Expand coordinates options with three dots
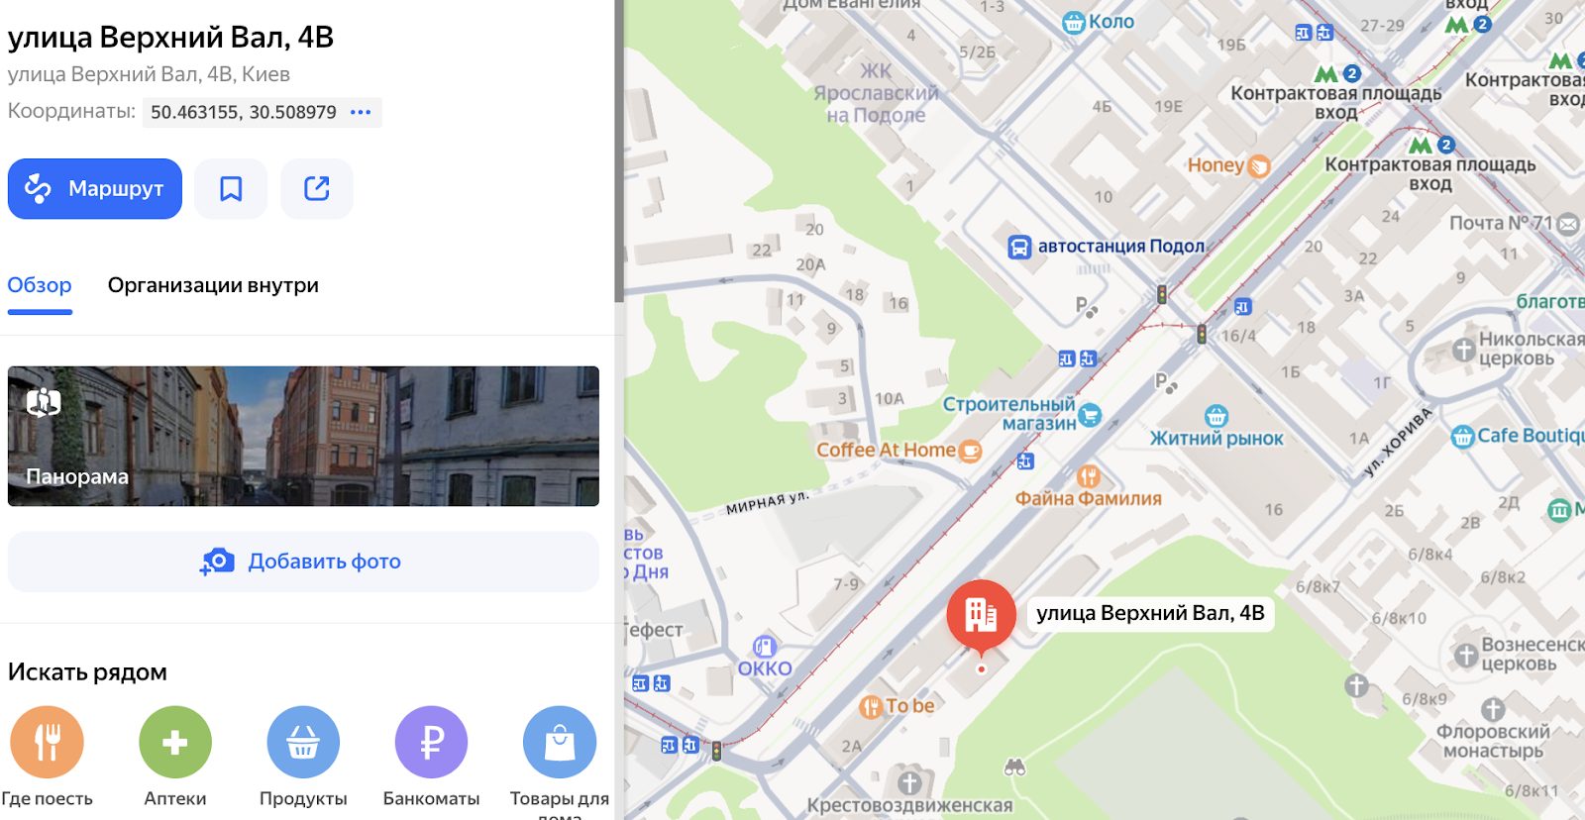 tap(361, 112)
